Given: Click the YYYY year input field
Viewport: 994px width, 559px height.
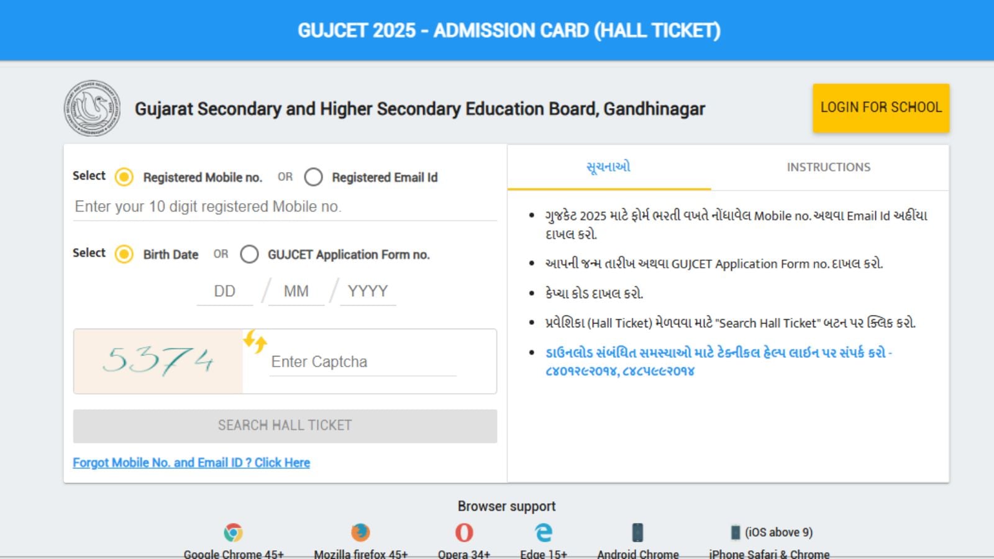Looking at the screenshot, I should pyautogui.click(x=368, y=291).
